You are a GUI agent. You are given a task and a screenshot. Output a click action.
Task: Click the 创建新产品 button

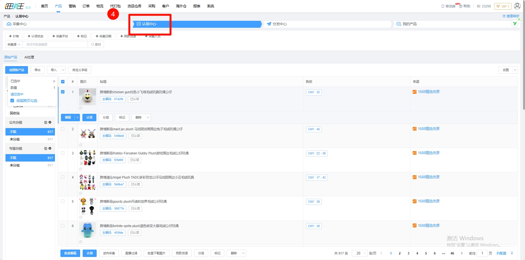pos(16,70)
